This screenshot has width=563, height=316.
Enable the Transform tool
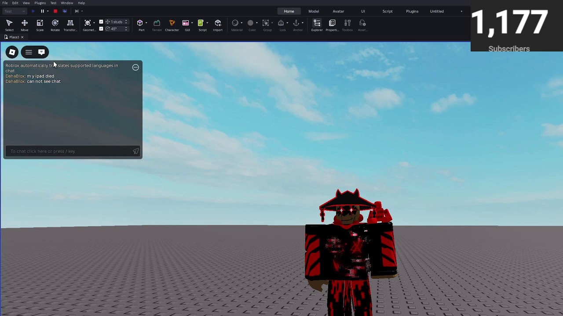pyautogui.click(x=70, y=25)
